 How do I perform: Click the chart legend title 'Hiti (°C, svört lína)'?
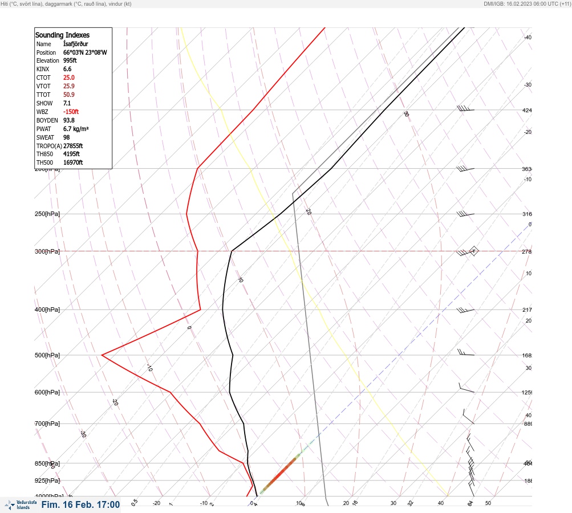(x=22, y=3)
